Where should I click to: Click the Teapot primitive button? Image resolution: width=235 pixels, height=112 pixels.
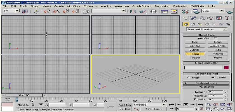(x=195, y=58)
